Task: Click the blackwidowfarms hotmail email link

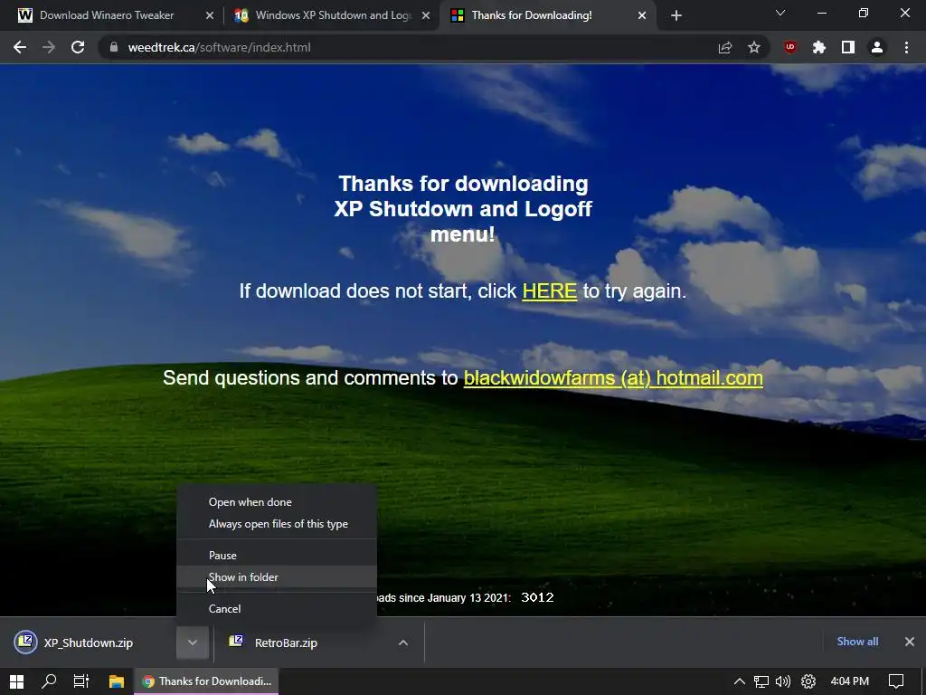Action: pyautogui.click(x=613, y=377)
